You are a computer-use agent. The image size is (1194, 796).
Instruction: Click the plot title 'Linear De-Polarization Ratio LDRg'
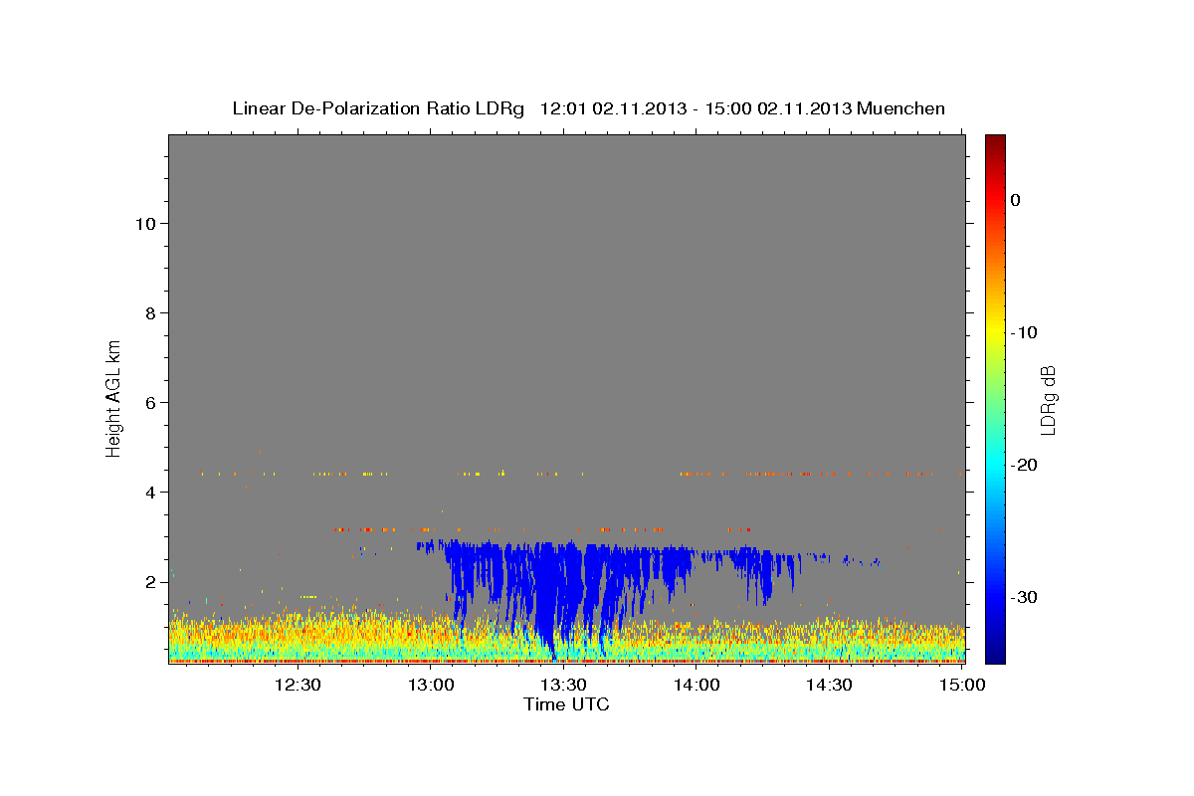(378, 108)
